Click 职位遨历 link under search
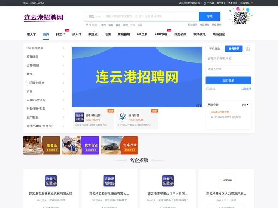Screen dimensions: 278x208 [x=193, y=25]
